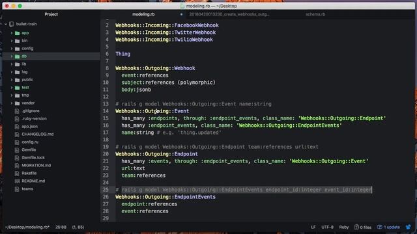Click the test folder icon
The width and height of the screenshot is (417, 234).
point(18,88)
